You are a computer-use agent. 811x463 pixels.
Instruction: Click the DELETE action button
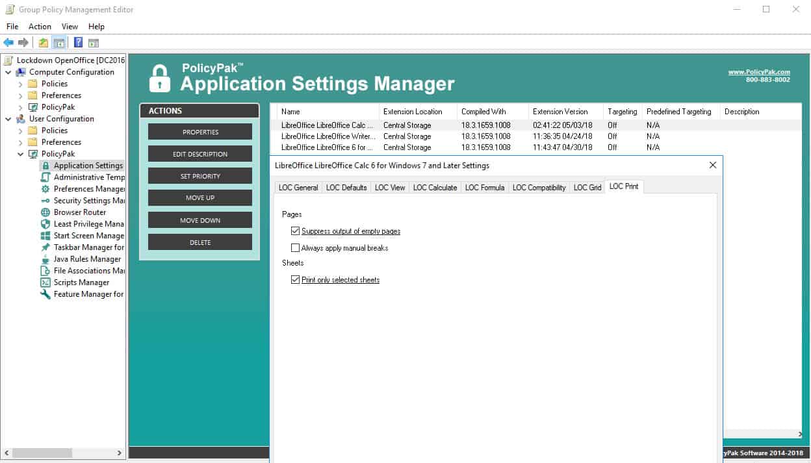(x=200, y=242)
